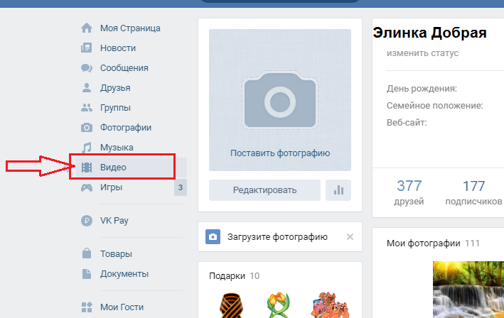The height and width of the screenshot is (318, 504).
Task: Click Поставить фотографию link
Action: (280, 153)
